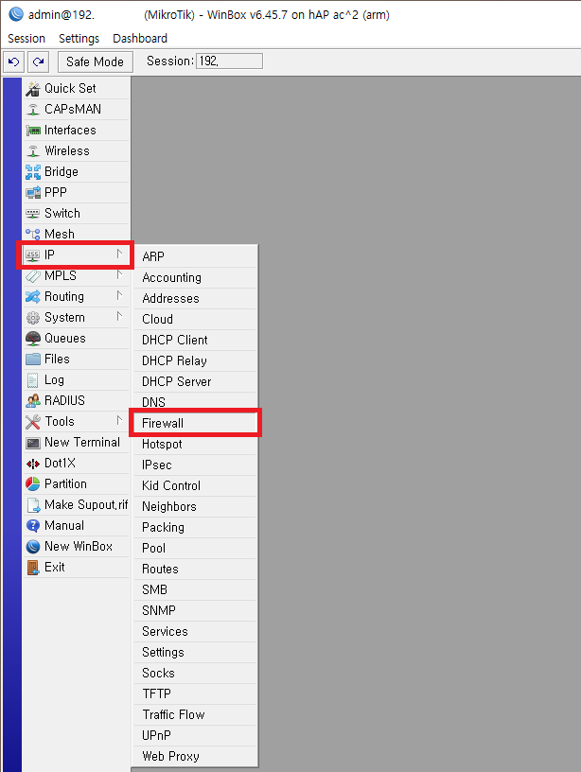Click the Undo arrow icon
581x772 pixels.
(x=14, y=62)
